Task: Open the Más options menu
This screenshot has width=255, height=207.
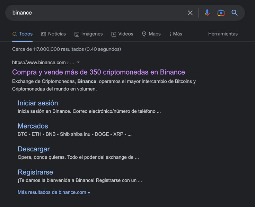Action: pyautogui.click(x=176, y=34)
